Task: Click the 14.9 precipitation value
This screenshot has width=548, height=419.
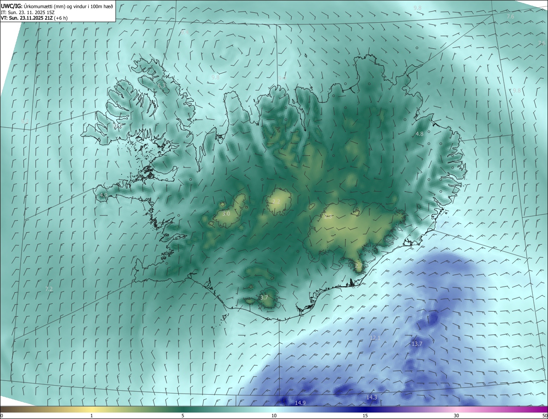Action: point(300,403)
